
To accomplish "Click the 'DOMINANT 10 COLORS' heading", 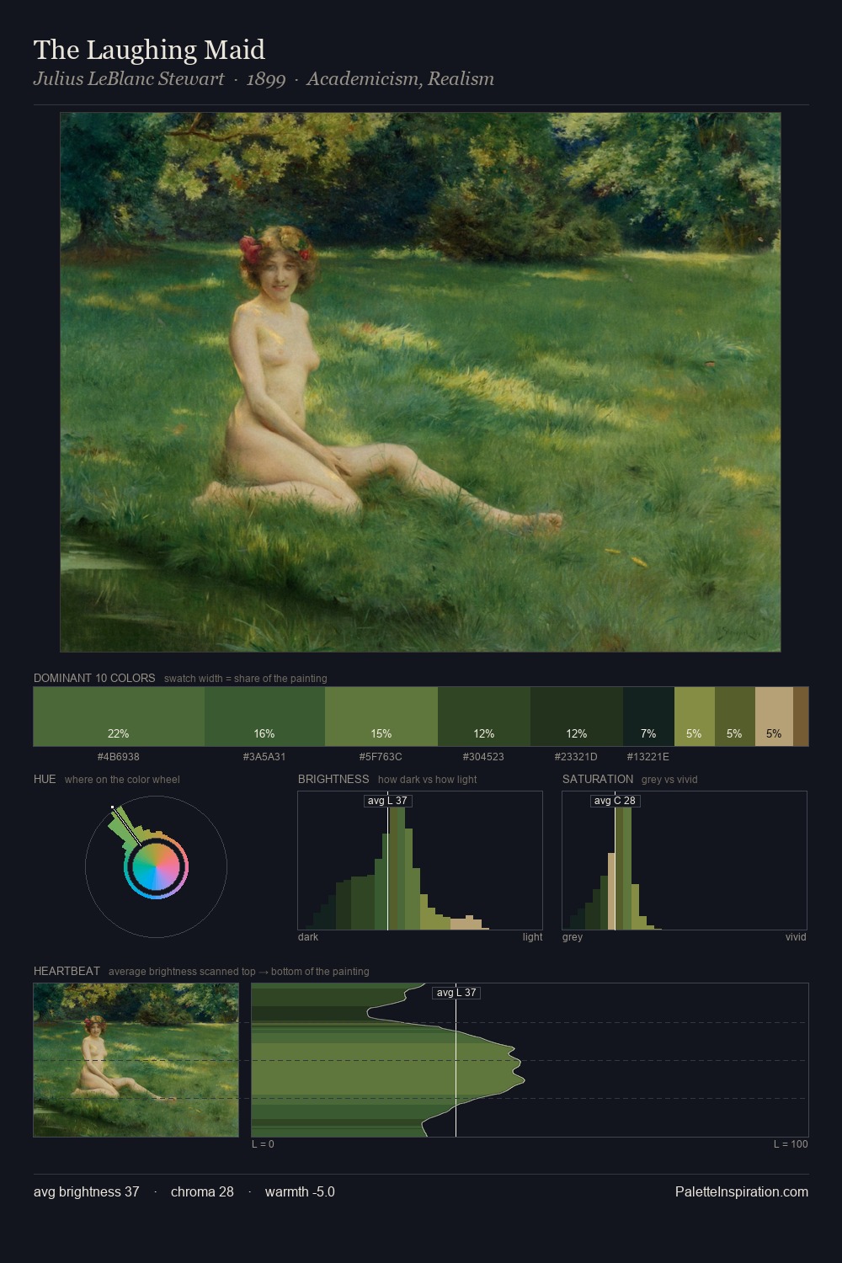I will [x=94, y=678].
